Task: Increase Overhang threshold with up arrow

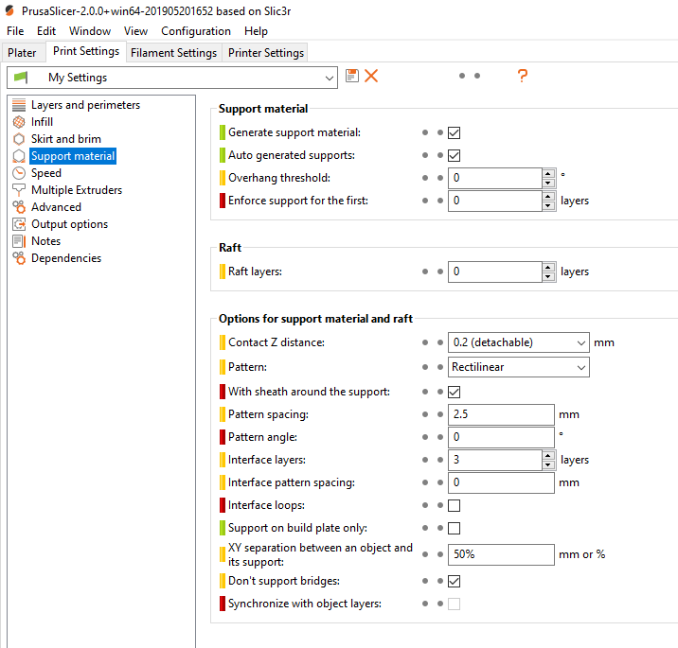Action: coord(548,173)
